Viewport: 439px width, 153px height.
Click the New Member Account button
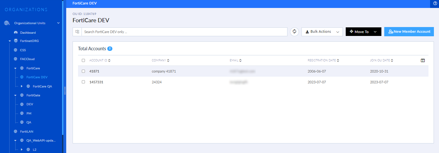click(409, 31)
